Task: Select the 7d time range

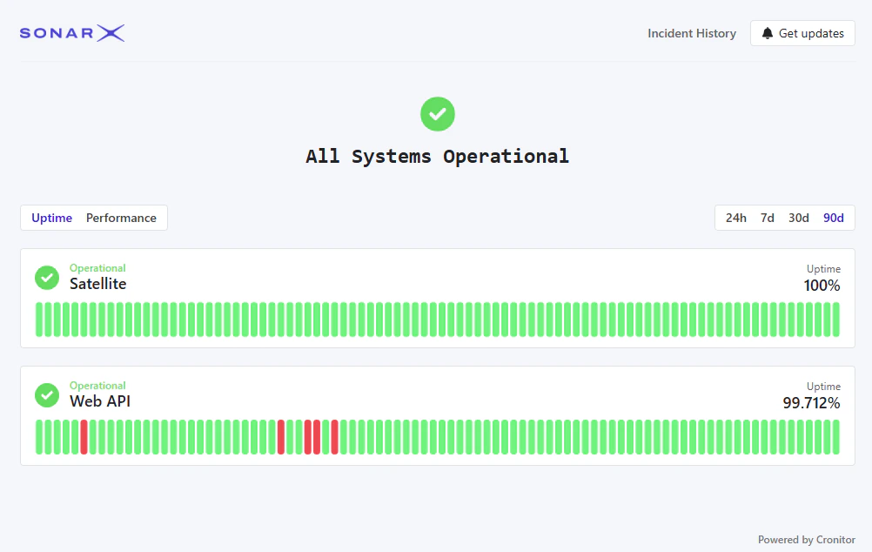Action: click(x=768, y=219)
